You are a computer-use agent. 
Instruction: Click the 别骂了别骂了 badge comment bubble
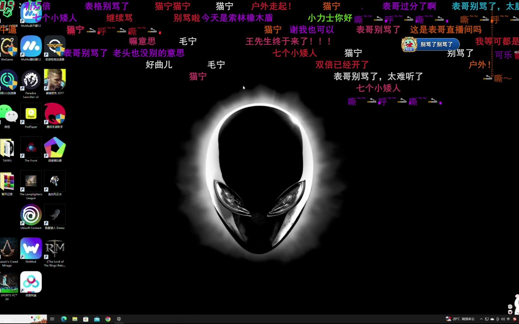click(430, 44)
